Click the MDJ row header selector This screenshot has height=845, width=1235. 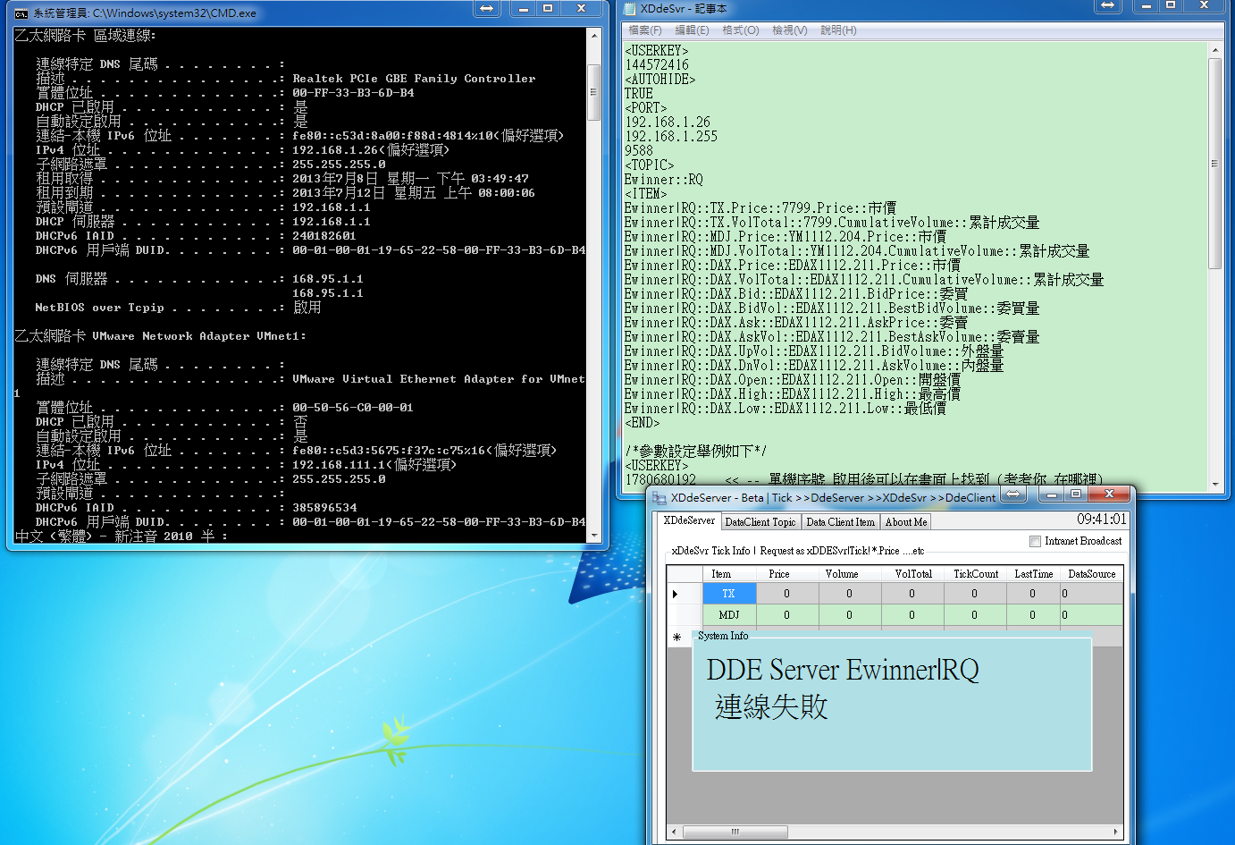685,615
